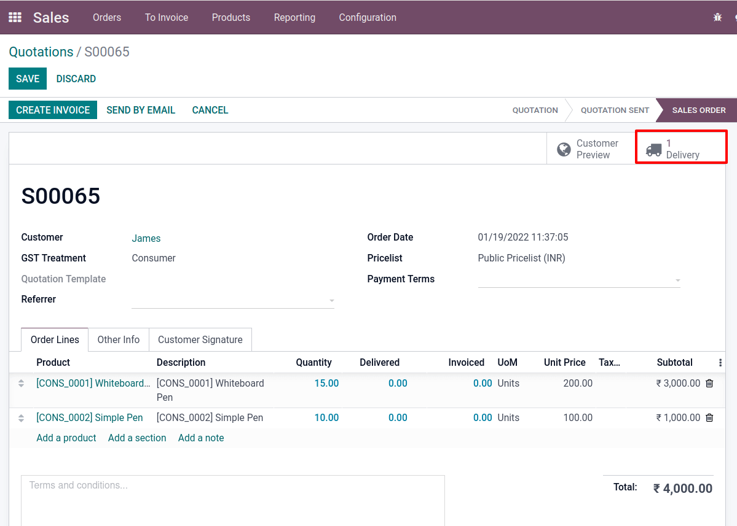
Task: Open the Orders menu
Action: [x=107, y=17]
